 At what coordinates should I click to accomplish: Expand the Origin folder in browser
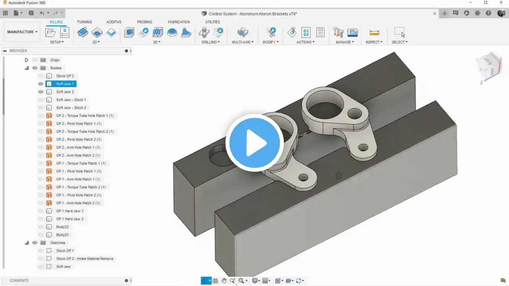coord(27,60)
